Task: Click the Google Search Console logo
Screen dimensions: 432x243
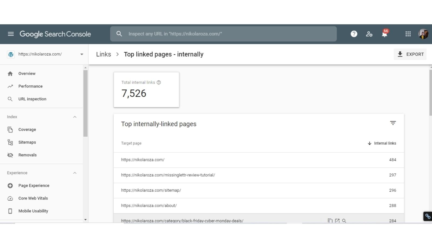Action: (55, 34)
